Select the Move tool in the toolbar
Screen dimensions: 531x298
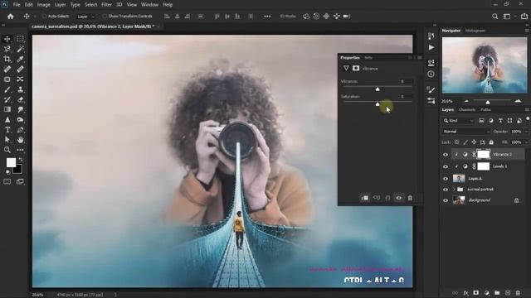tap(7, 39)
